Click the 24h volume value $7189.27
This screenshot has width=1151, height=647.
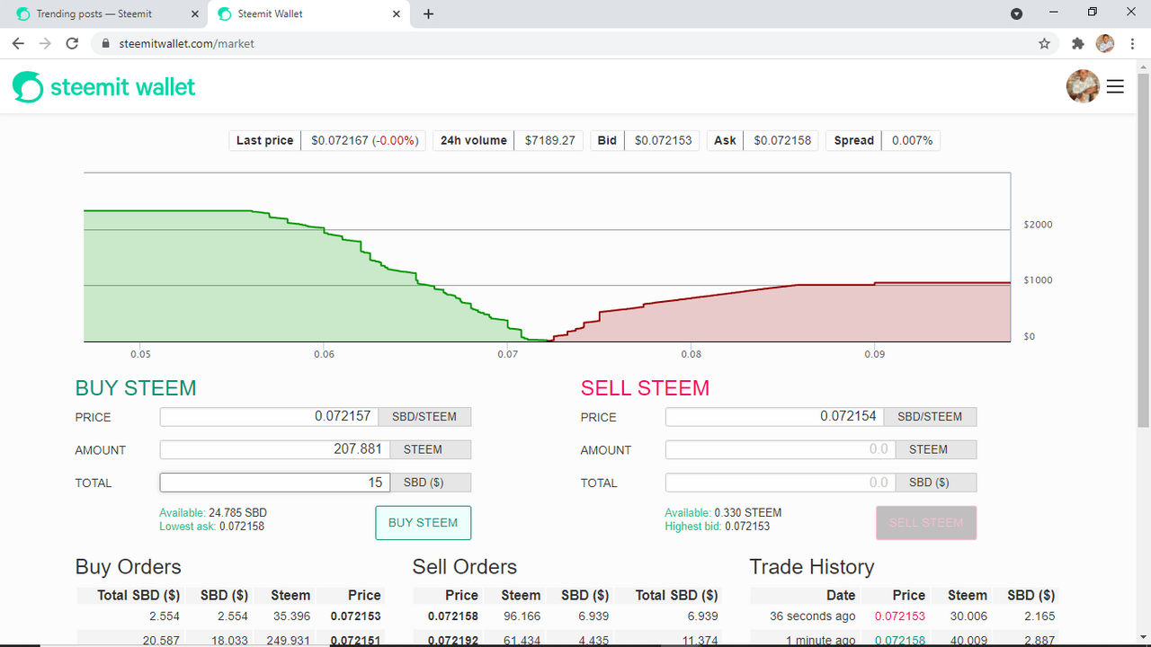point(549,140)
